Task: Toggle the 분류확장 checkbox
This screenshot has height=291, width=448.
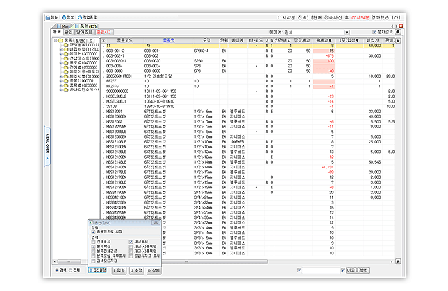Action: pyautogui.click(x=93, y=246)
